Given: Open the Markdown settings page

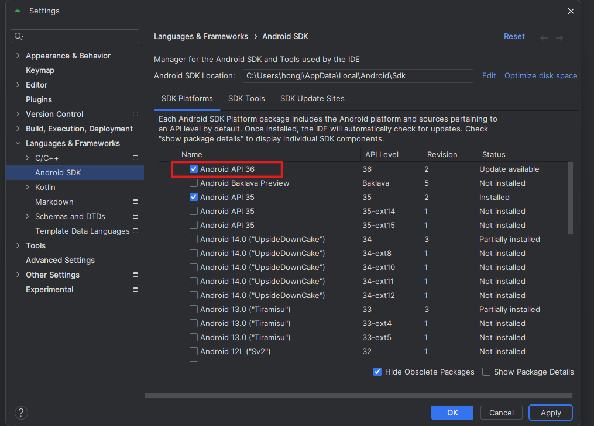Looking at the screenshot, I should pos(54,202).
